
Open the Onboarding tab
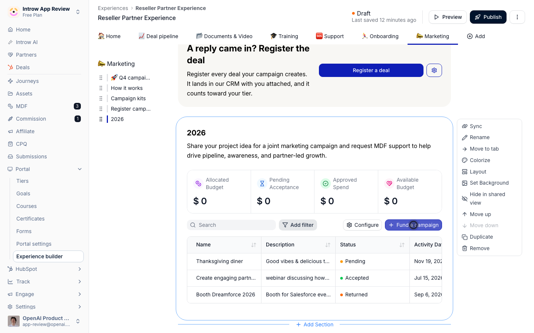(x=380, y=36)
